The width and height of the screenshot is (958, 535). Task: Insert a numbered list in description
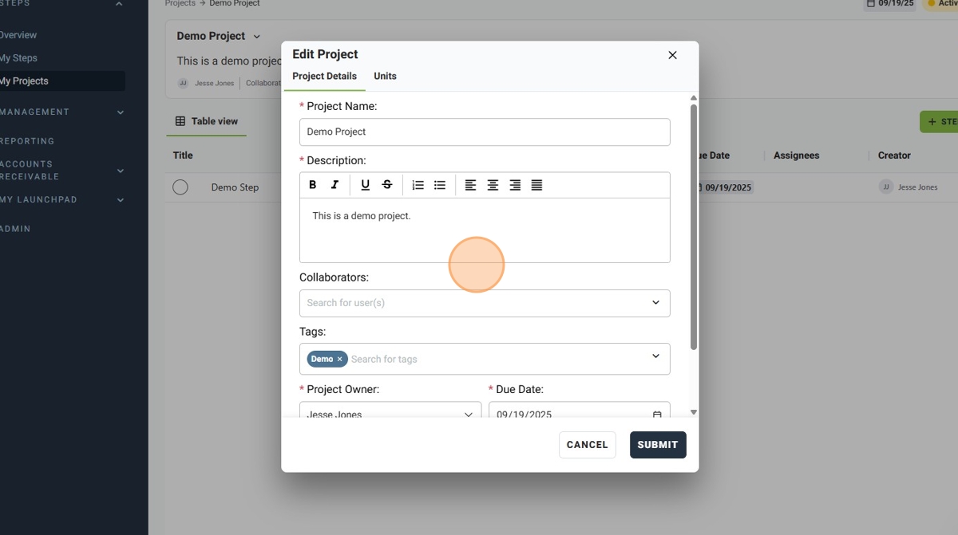click(418, 185)
